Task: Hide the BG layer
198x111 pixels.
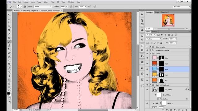Action: pyautogui.click(x=147, y=80)
